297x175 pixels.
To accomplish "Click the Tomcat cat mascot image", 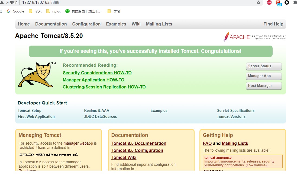I will (x=37, y=75).
